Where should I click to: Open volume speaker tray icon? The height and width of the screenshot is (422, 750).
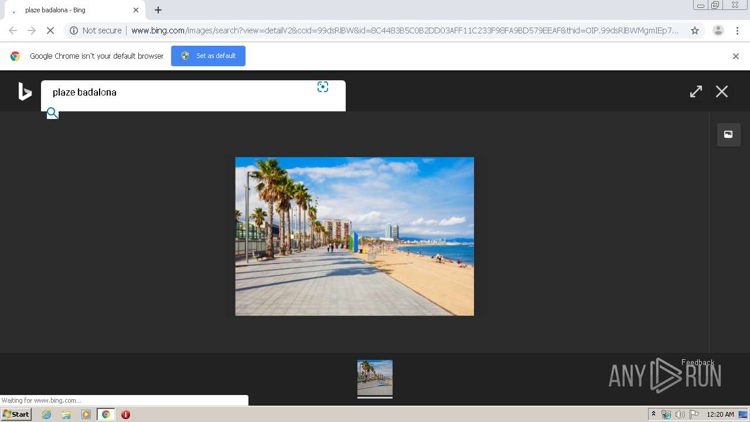(680, 414)
